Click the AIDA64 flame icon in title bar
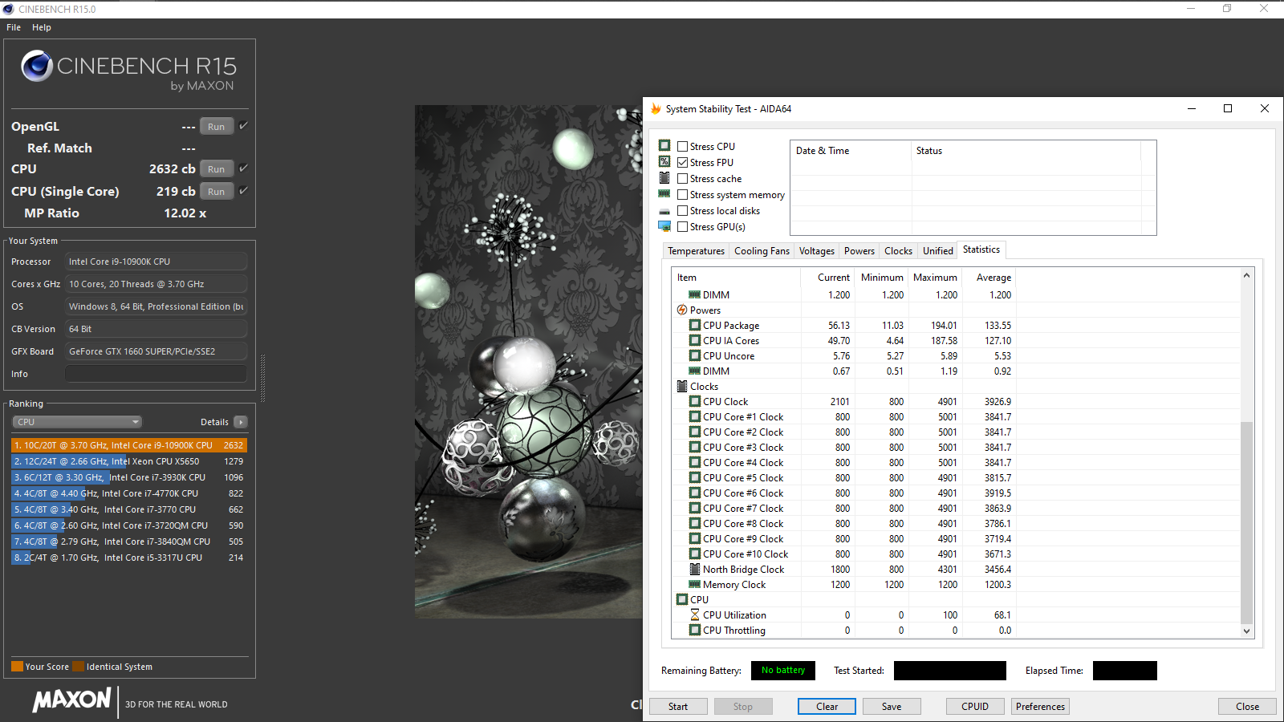The width and height of the screenshot is (1284, 722). [656, 108]
